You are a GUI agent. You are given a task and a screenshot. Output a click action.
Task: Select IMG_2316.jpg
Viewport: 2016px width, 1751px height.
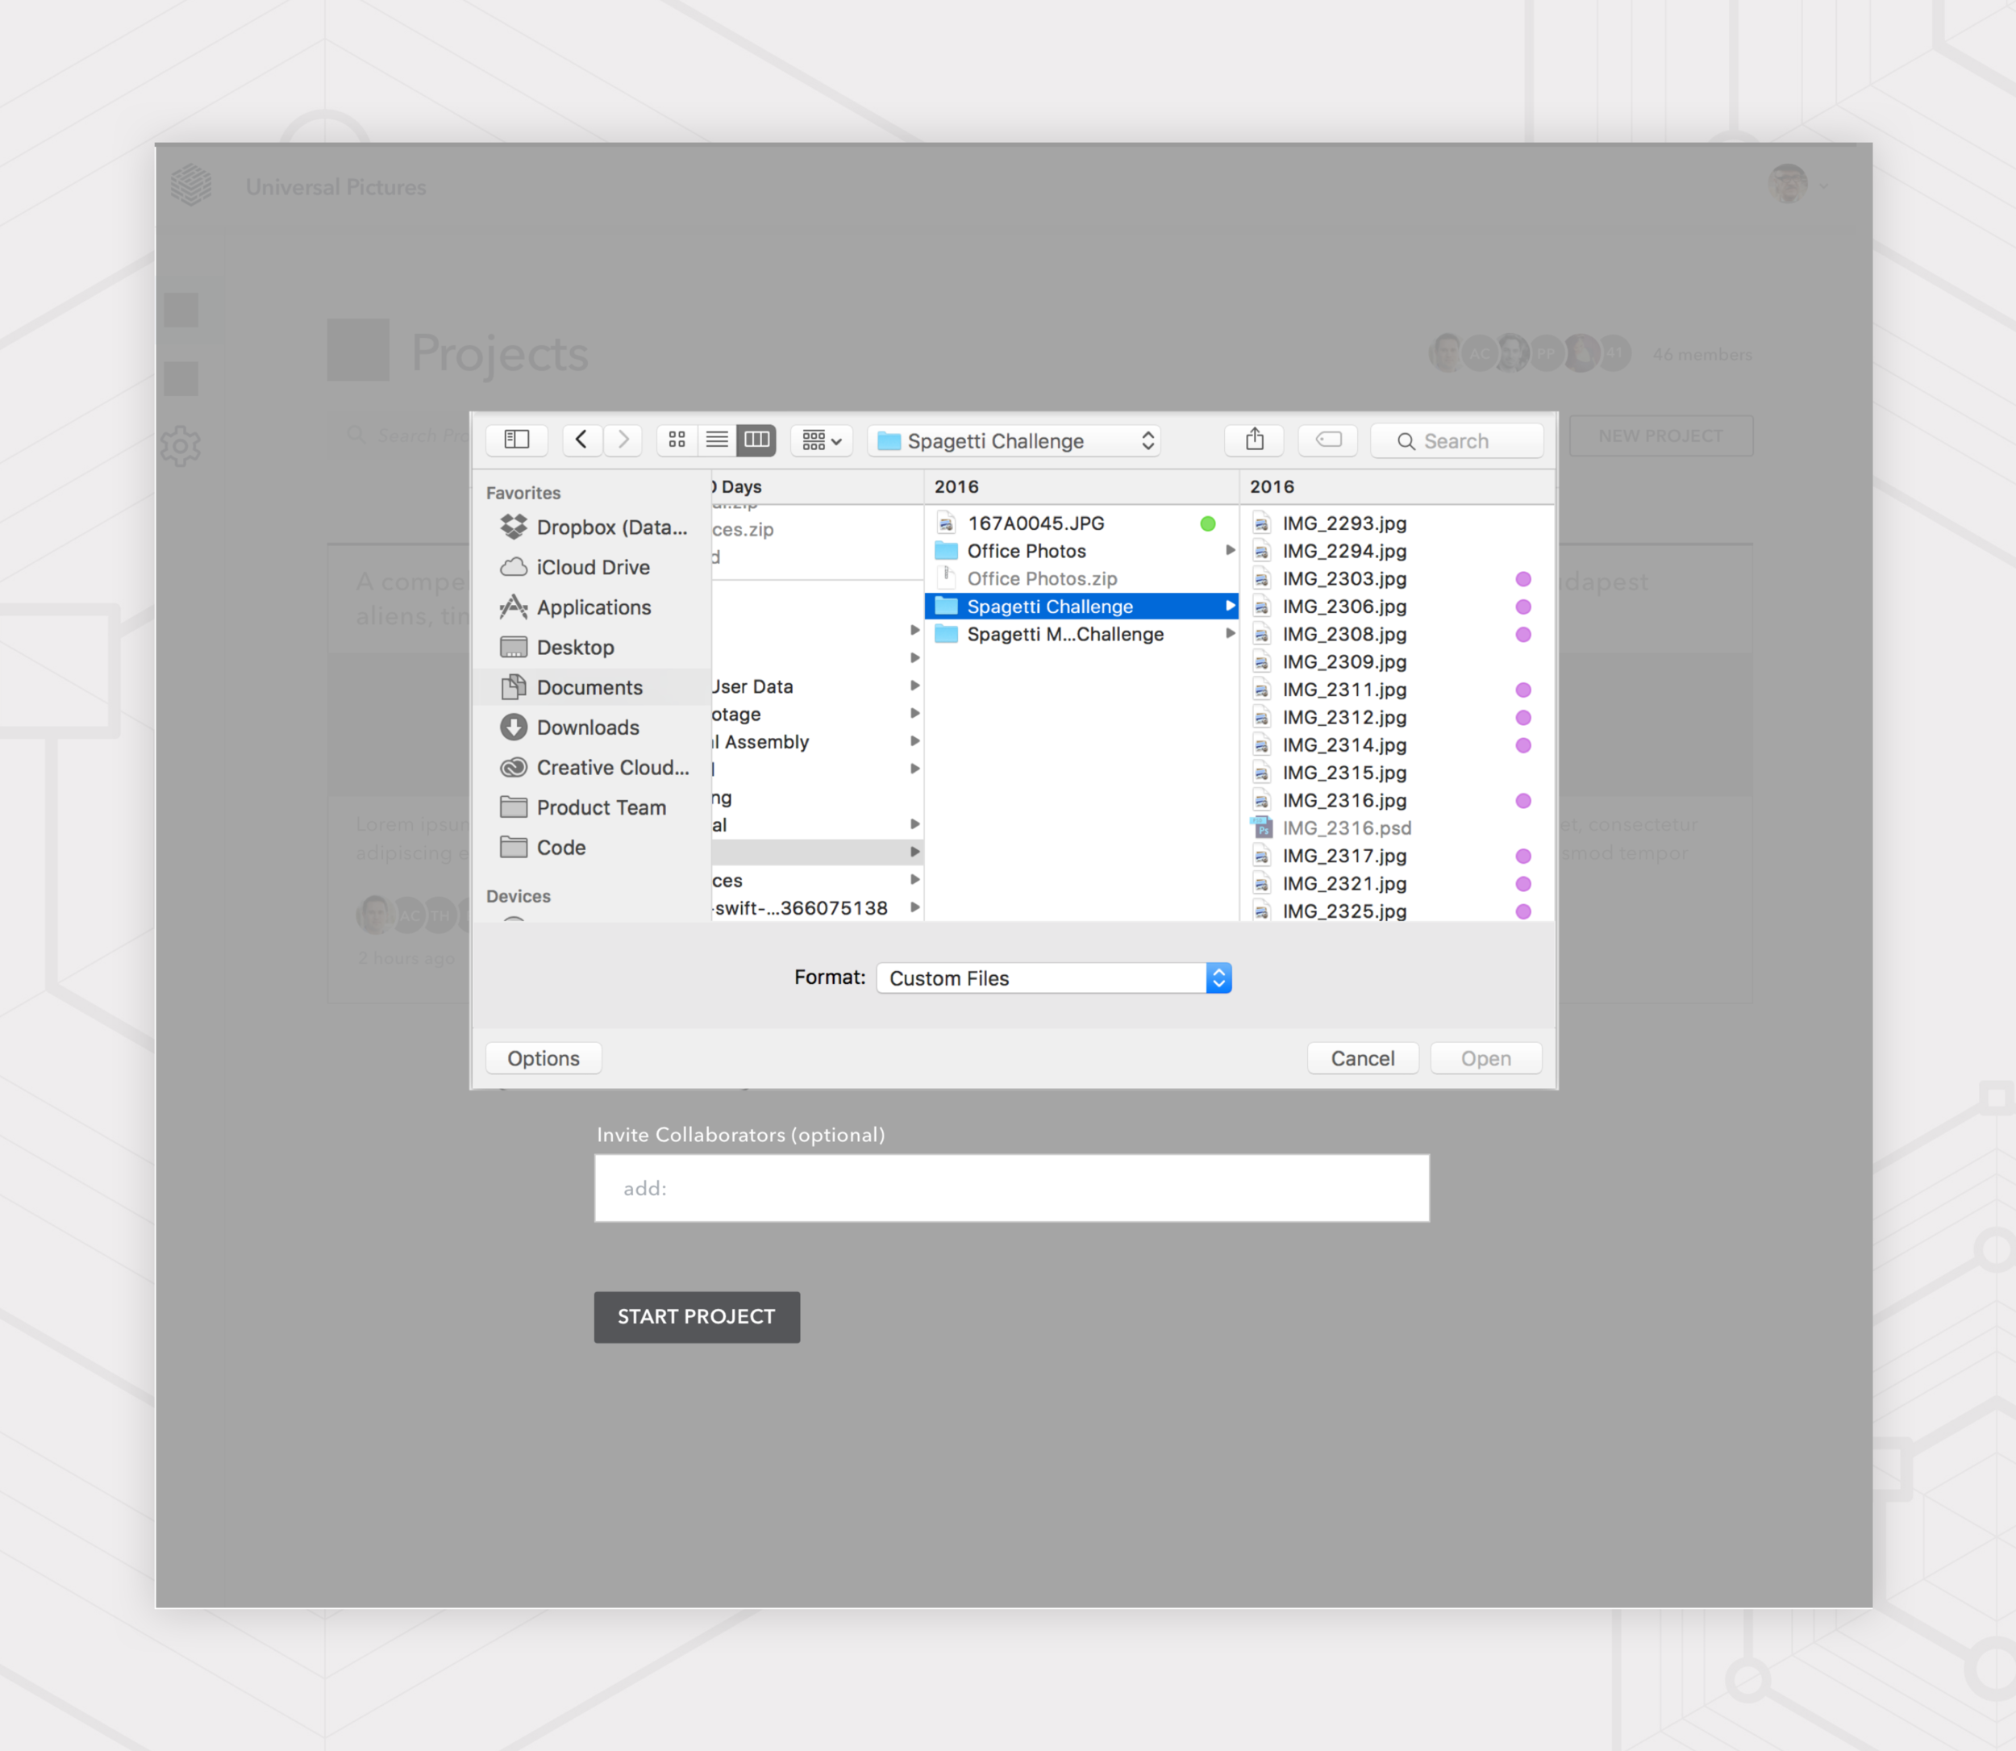1397,800
